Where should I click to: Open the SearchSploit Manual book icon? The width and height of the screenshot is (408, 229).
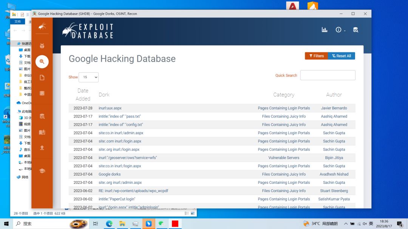(42, 132)
